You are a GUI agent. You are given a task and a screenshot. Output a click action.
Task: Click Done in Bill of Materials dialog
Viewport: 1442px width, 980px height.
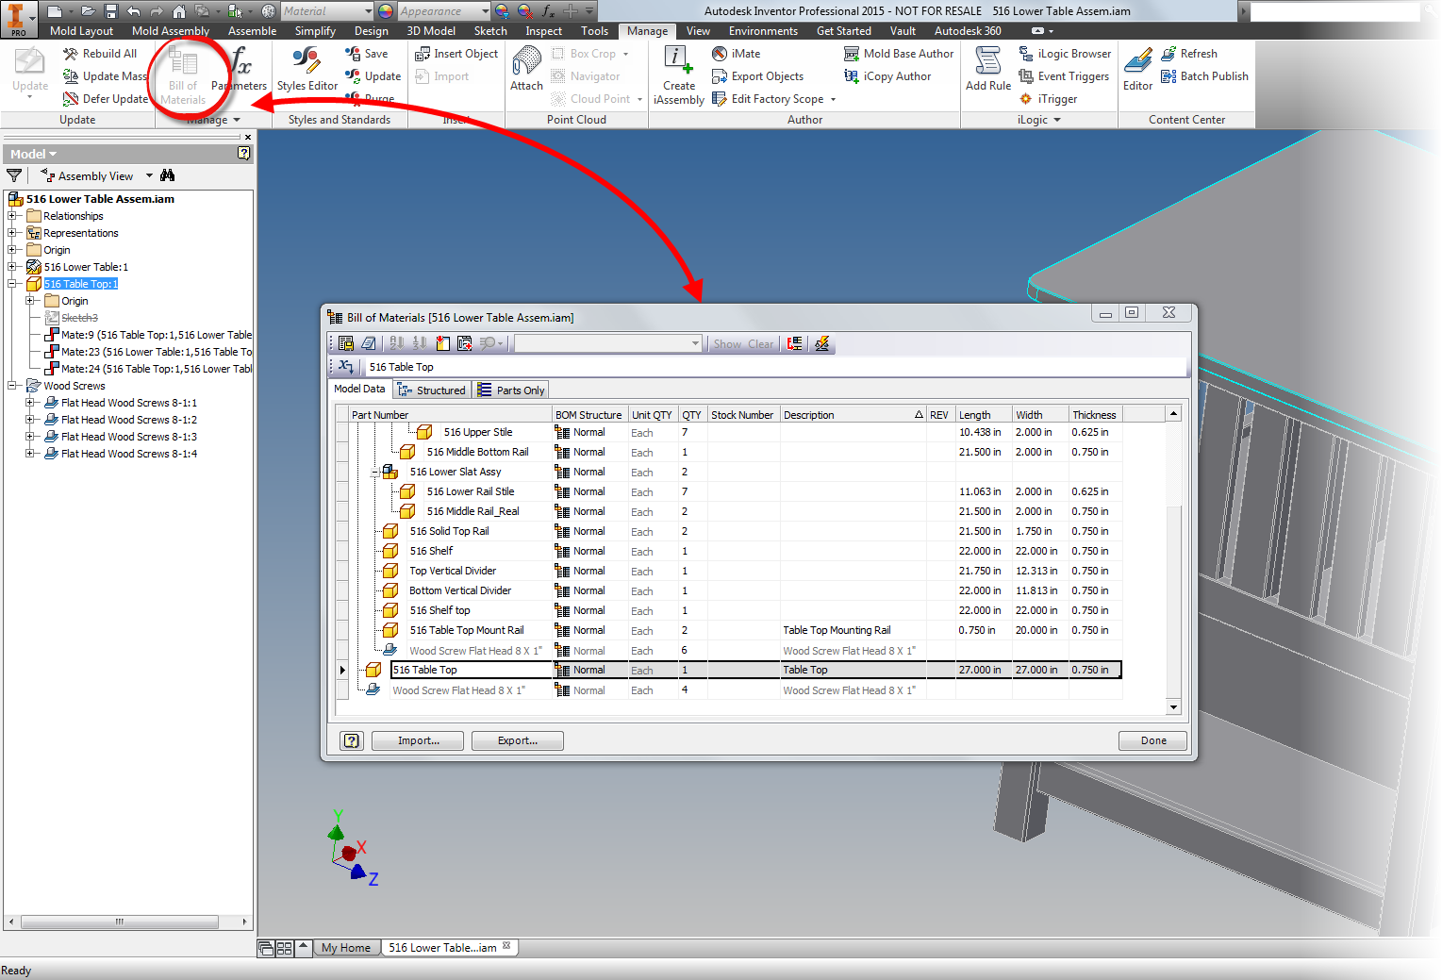pyautogui.click(x=1152, y=740)
